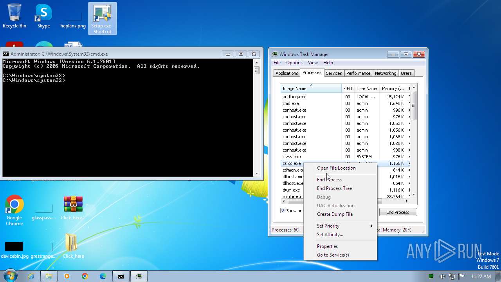Viewport: 501px width, 282px height.
Task: Click the process list horizontal scrollbar right arrow
Action: pyautogui.click(x=407, y=201)
